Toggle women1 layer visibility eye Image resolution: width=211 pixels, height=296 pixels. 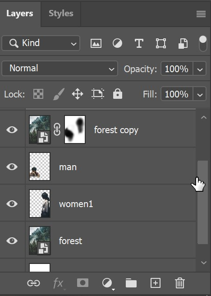12,203
